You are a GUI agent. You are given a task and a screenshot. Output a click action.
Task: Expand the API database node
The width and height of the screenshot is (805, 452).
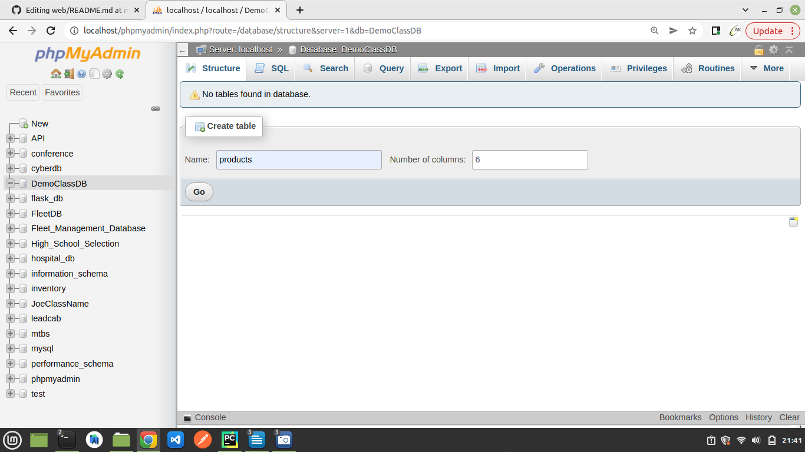[x=10, y=138]
